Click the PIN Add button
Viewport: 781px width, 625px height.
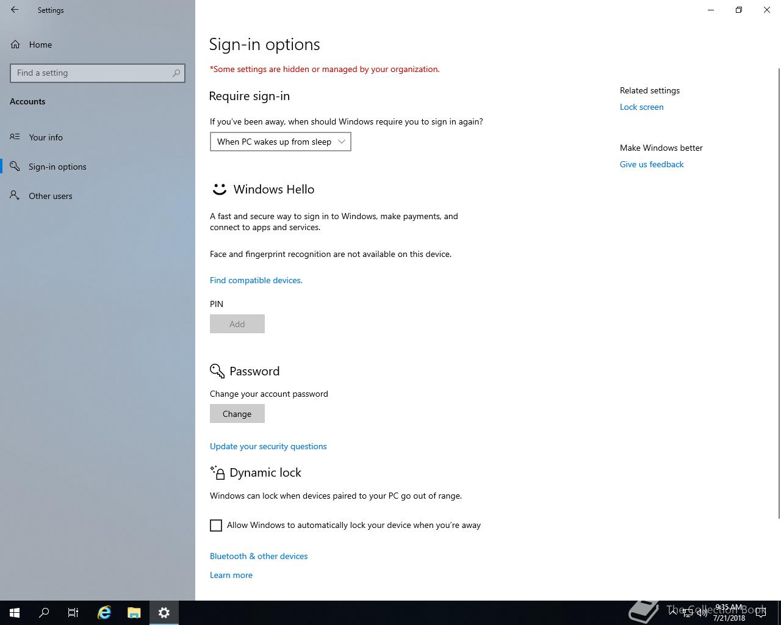[x=237, y=324]
